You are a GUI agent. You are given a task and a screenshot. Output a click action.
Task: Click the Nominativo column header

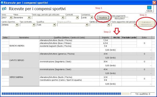tap(24, 37)
